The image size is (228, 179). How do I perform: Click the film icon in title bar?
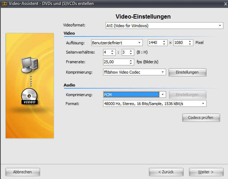coord(4,4)
